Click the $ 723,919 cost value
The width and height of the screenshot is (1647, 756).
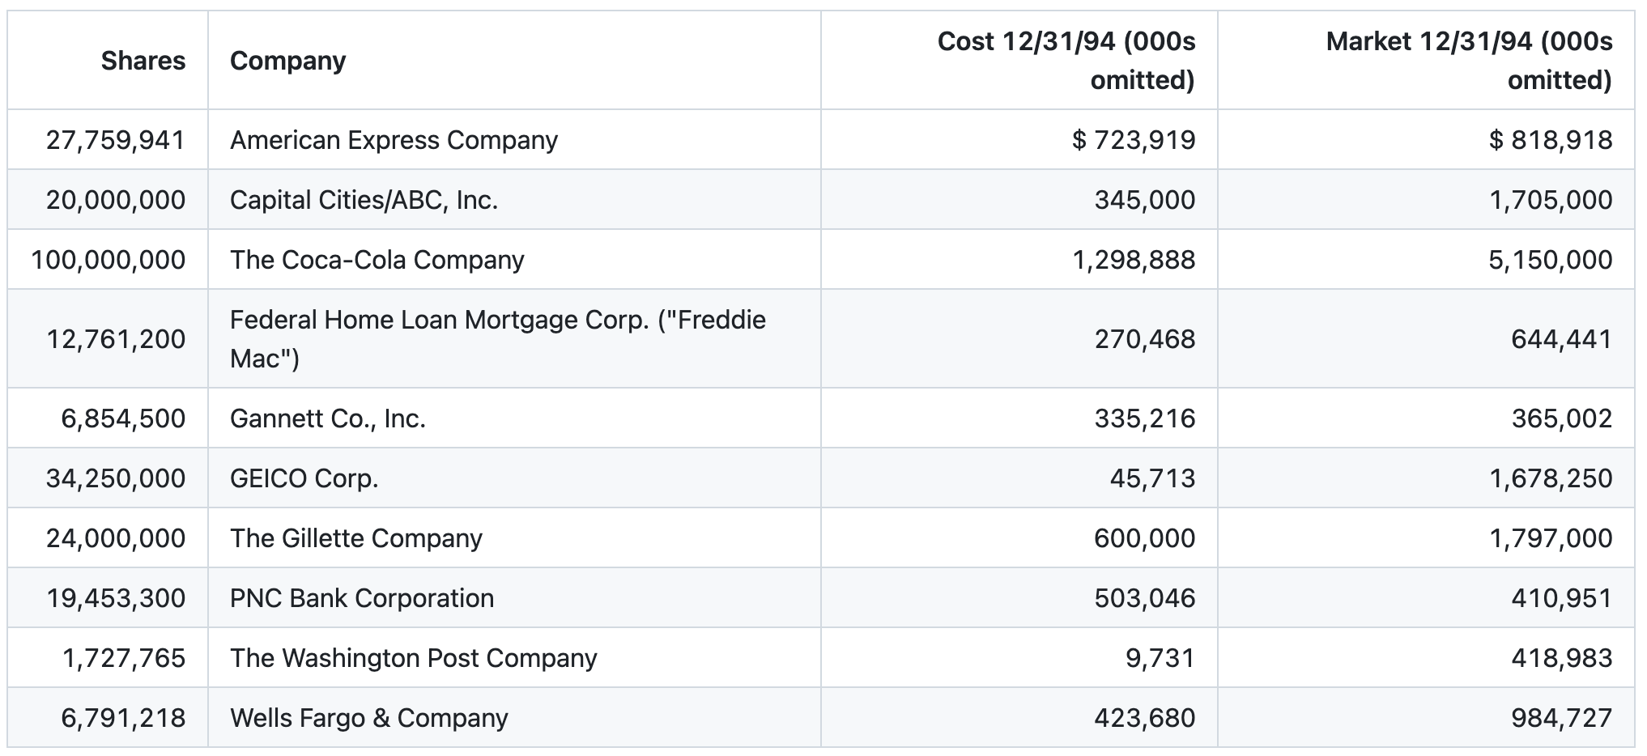point(1133,140)
